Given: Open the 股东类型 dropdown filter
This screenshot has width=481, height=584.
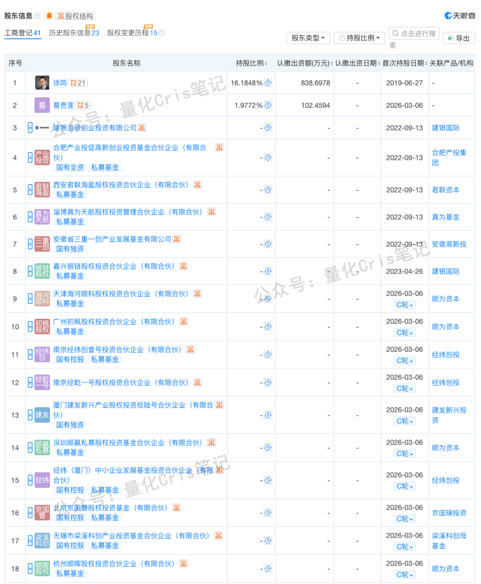Looking at the screenshot, I should click(308, 38).
